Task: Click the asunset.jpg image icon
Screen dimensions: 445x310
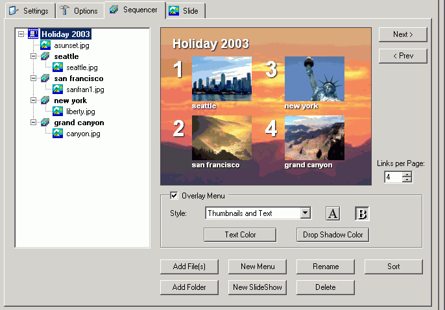Action: [45, 45]
